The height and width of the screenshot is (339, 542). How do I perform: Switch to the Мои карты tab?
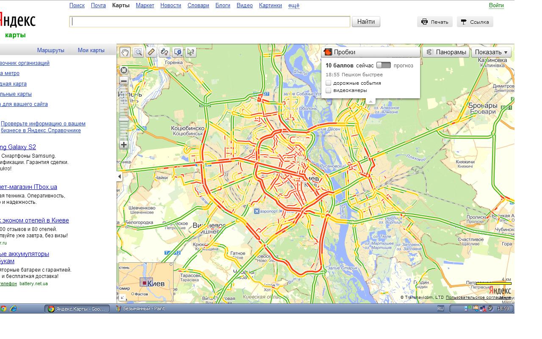91,50
